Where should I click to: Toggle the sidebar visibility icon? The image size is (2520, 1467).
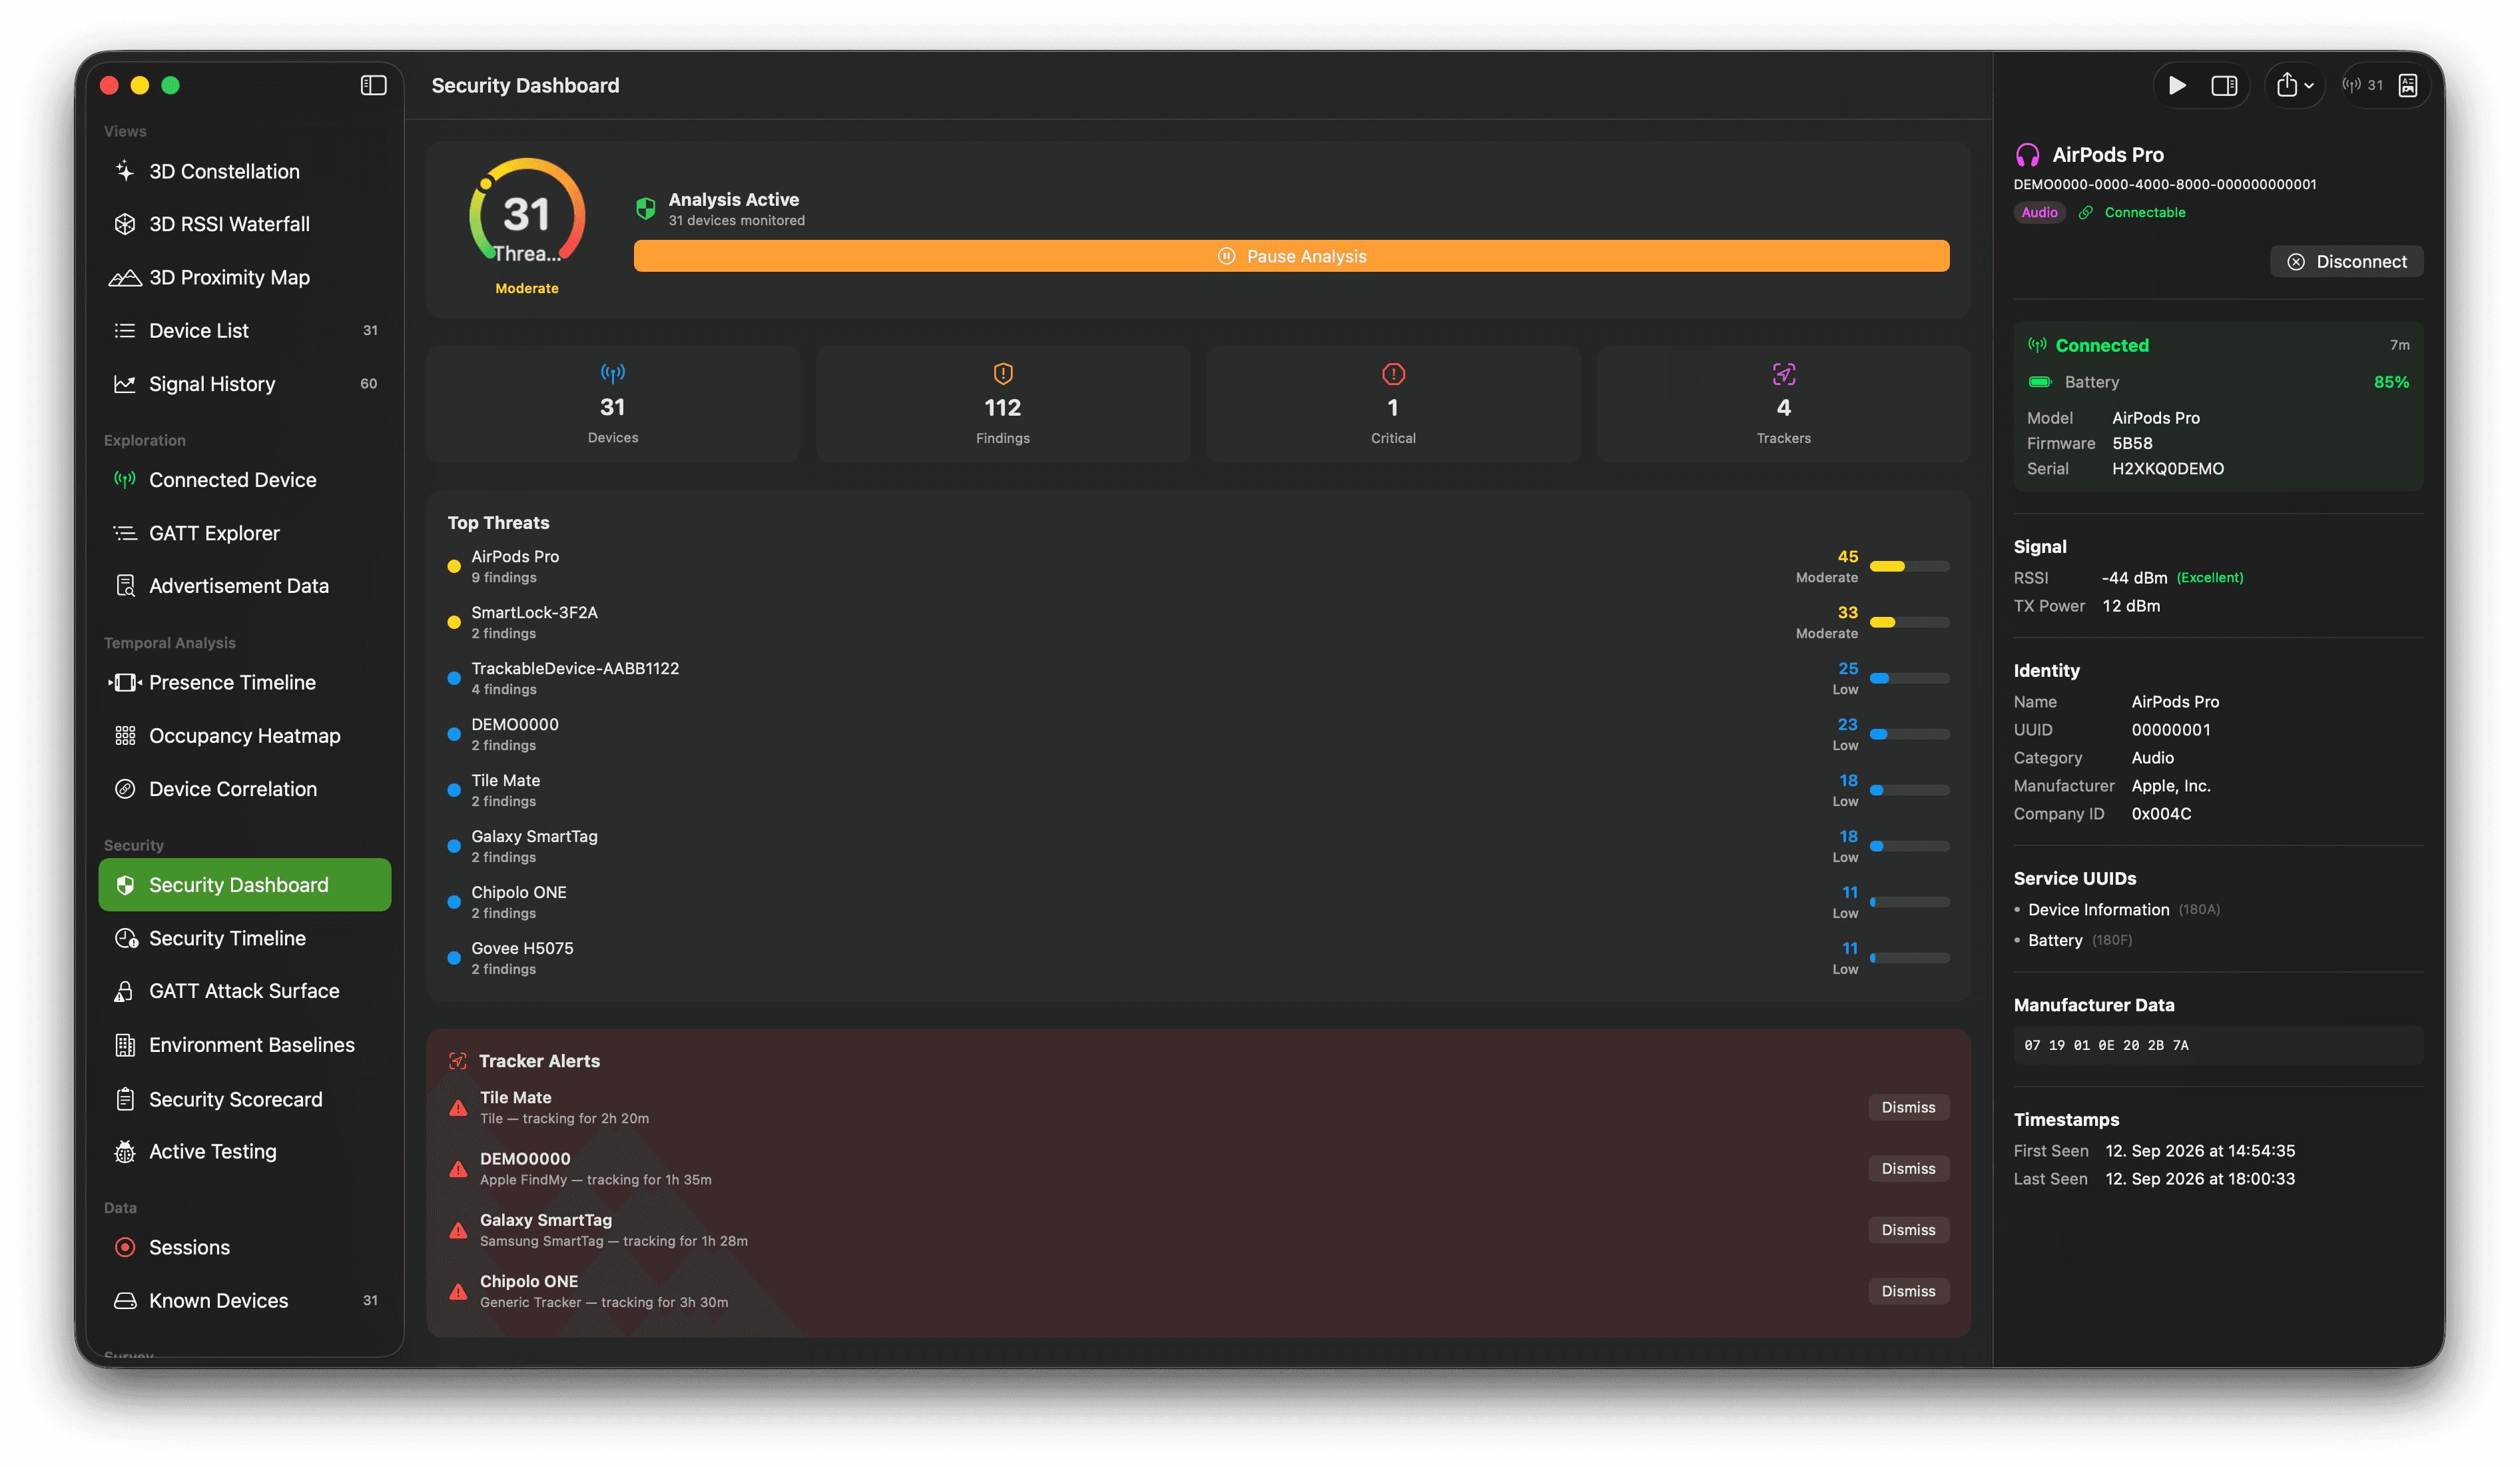[373, 86]
